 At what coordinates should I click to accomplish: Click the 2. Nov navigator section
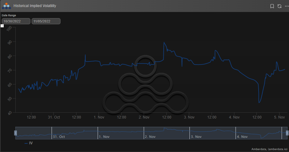(x=167, y=133)
